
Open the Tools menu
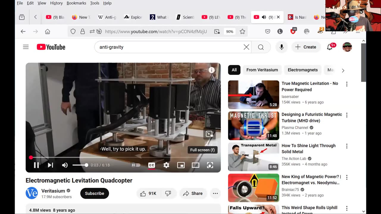pyautogui.click(x=95, y=3)
